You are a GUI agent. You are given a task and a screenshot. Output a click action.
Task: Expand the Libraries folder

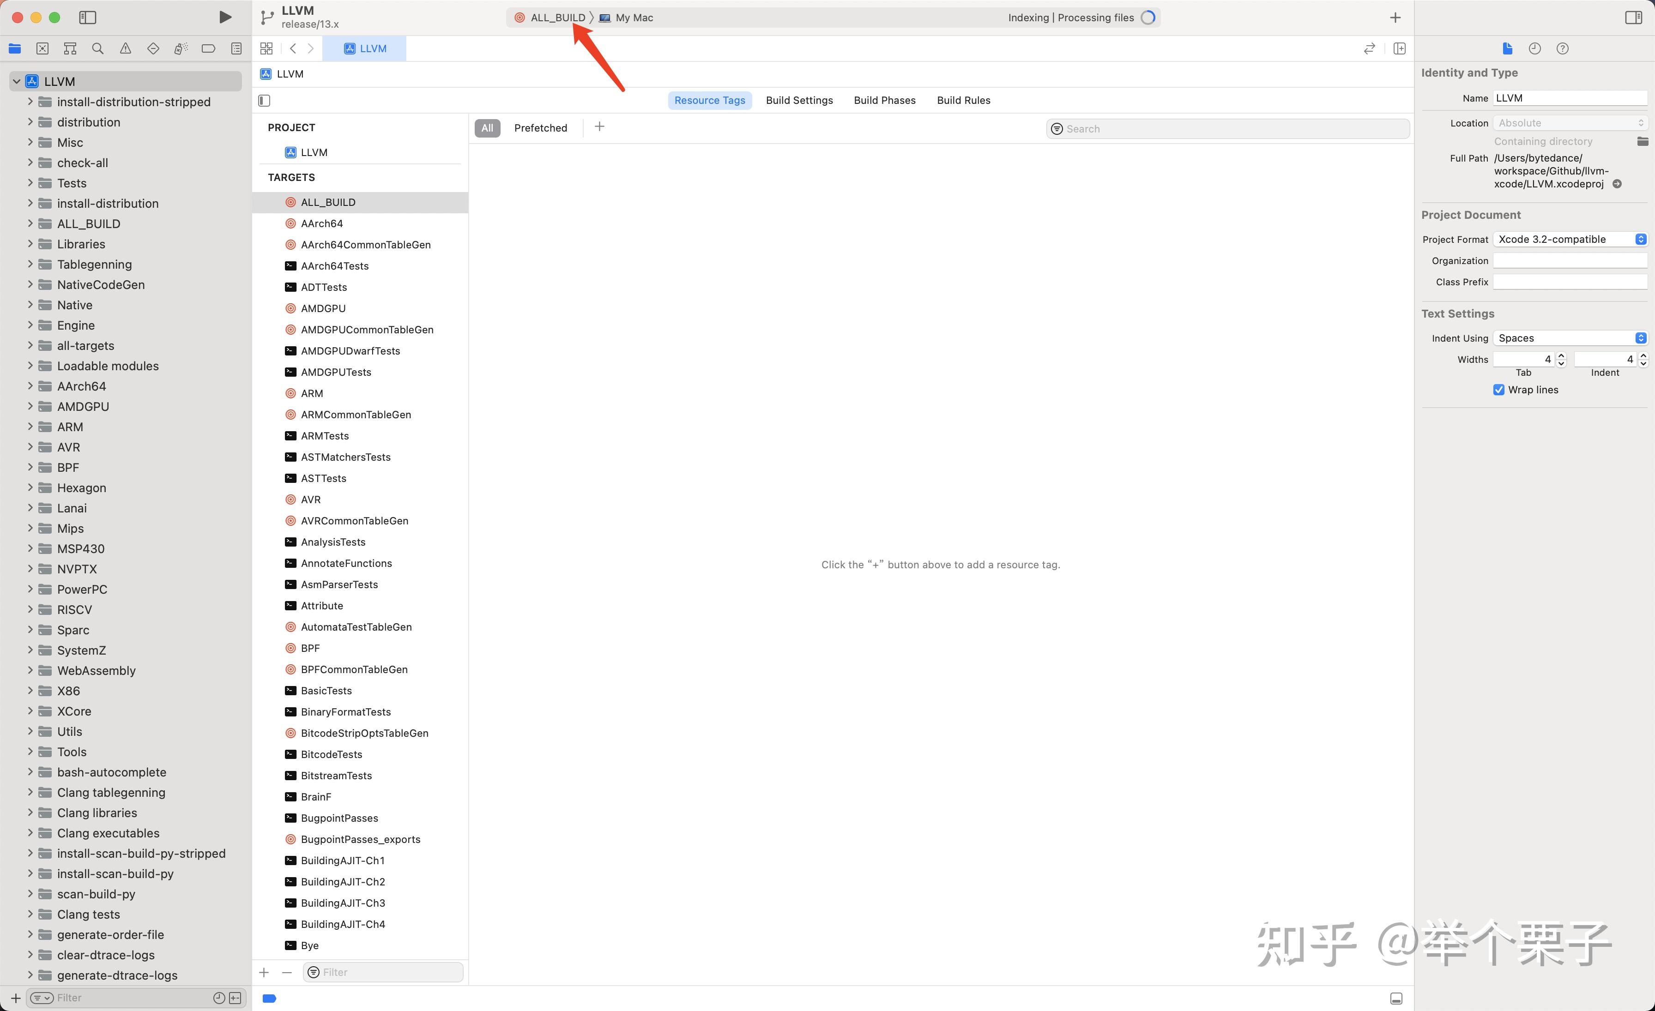click(30, 244)
